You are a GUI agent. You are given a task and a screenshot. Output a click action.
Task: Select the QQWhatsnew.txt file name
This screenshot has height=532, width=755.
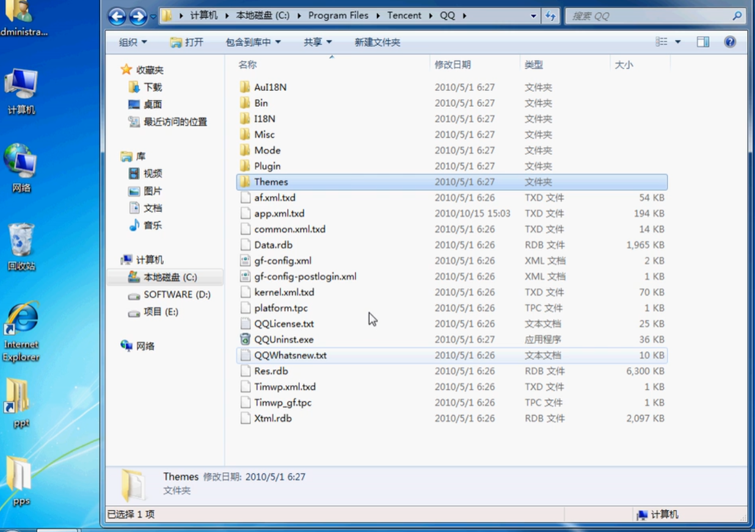tap(291, 355)
